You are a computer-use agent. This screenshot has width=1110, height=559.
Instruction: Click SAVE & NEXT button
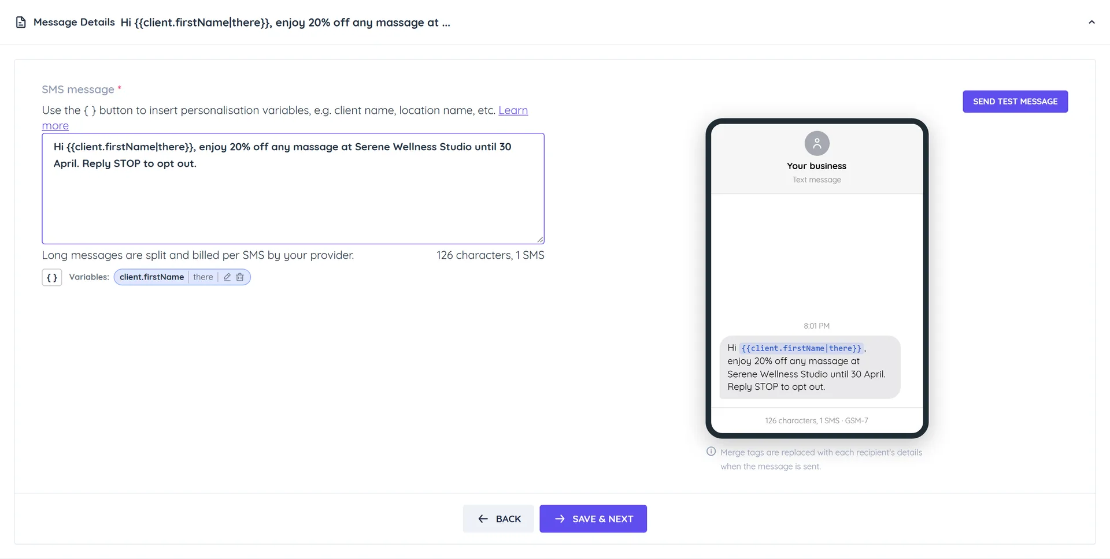pyautogui.click(x=593, y=519)
